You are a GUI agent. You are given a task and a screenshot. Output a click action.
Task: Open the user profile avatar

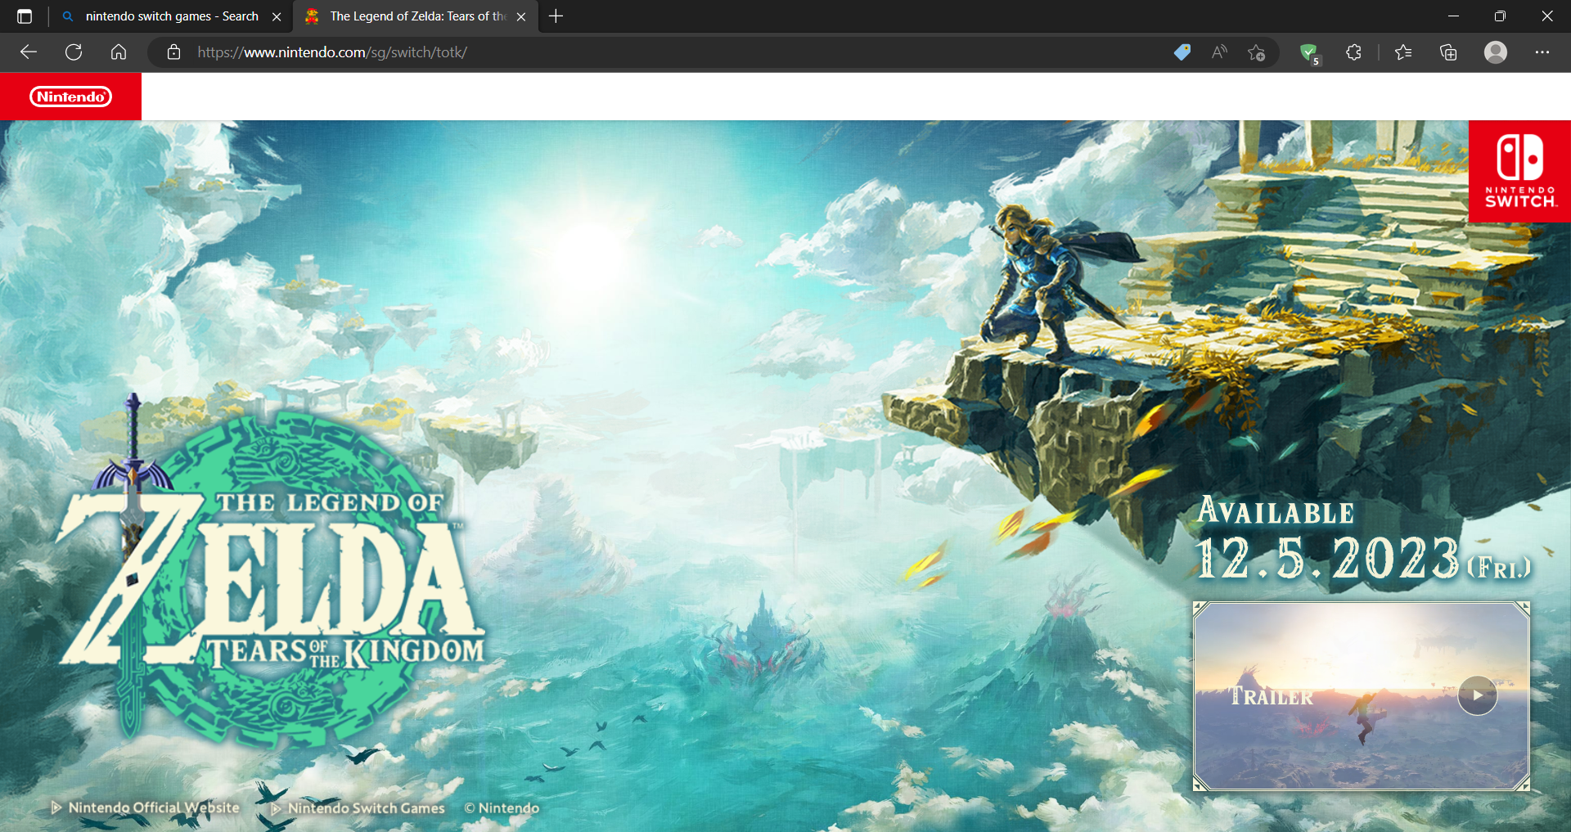pos(1496,52)
